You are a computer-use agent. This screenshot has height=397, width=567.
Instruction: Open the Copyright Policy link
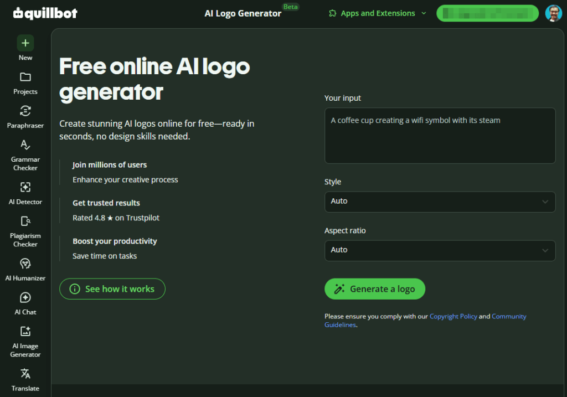[453, 316]
